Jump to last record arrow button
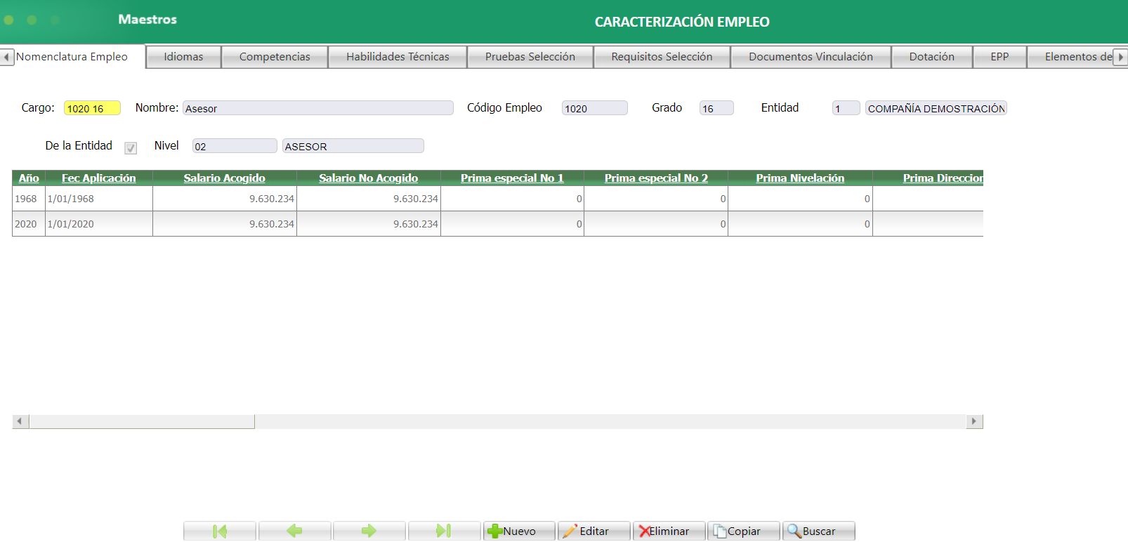The image size is (1128, 542). tap(444, 531)
